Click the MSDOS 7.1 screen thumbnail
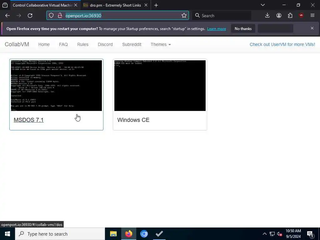The width and height of the screenshot is (320, 240). (56, 86)
